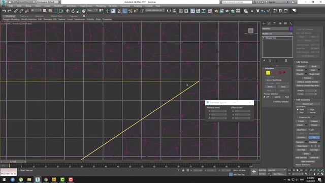Click the ViewCube in the viewport
325x183 pixels.
click(251, 31)
